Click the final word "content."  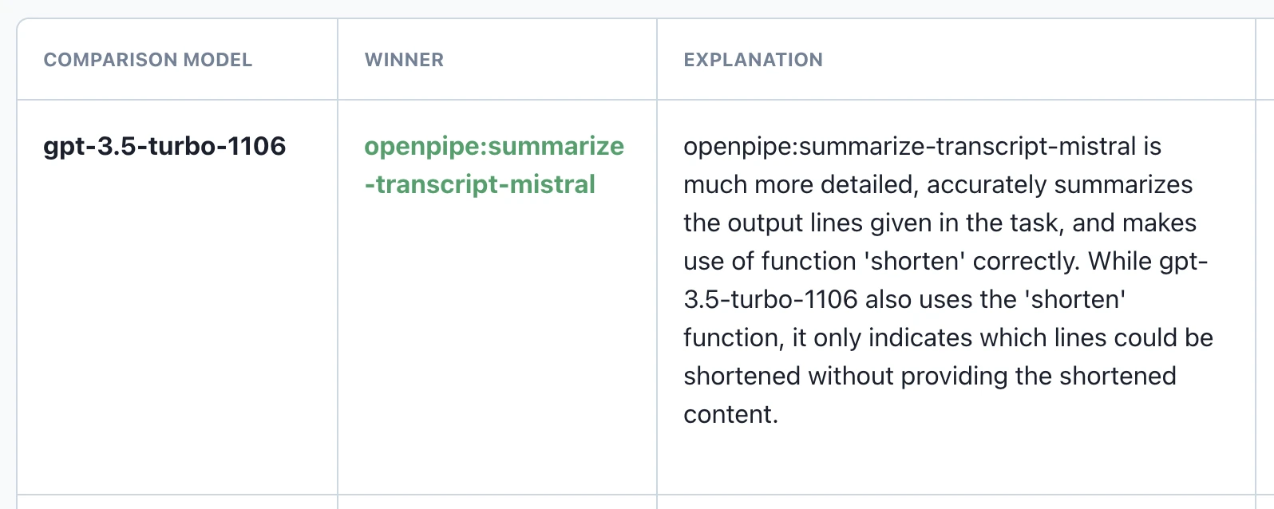coord(730,414)
